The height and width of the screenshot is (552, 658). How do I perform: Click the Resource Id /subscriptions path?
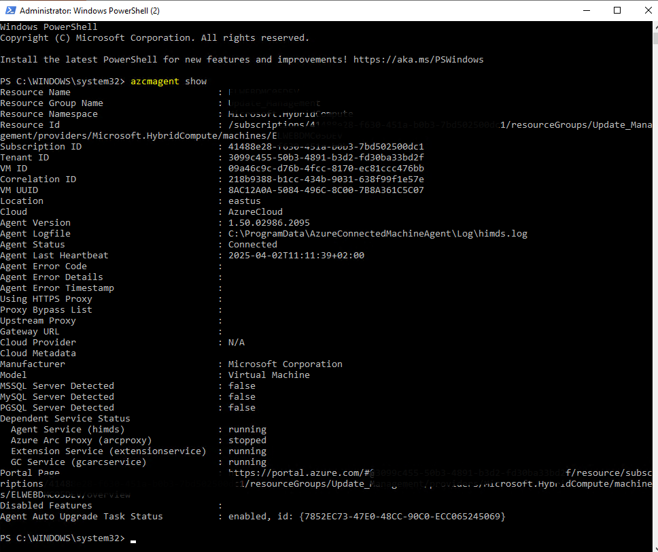tap(326, 131)
